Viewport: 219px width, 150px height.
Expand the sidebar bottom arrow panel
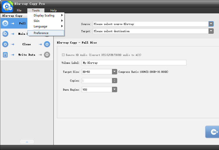coord(27,142)
